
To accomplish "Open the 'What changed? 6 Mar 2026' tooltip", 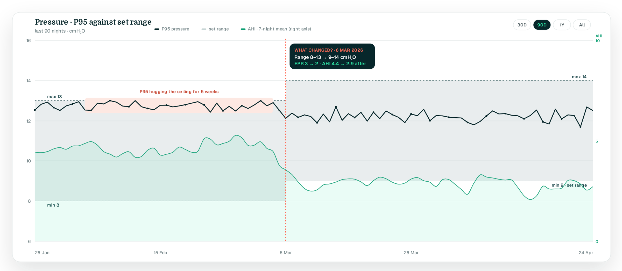I will pos(332,56).
